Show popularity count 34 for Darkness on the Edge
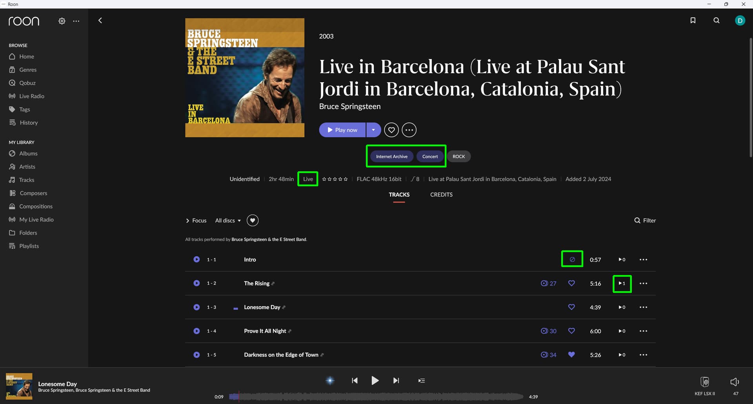The height and width of the screenshot is (404, 753). pyautogui.click(x=549, y=355)
